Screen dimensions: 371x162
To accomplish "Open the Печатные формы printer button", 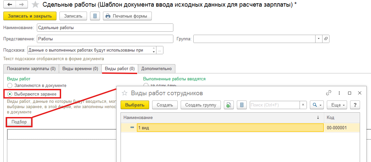I will (127, 16).
